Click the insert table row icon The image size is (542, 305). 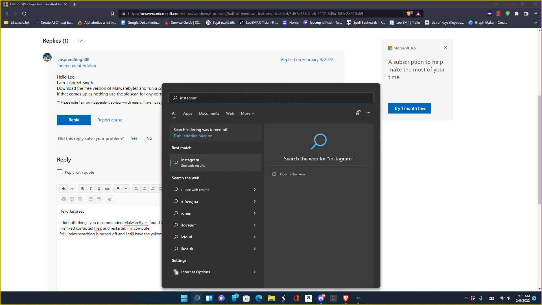point(91,199)
